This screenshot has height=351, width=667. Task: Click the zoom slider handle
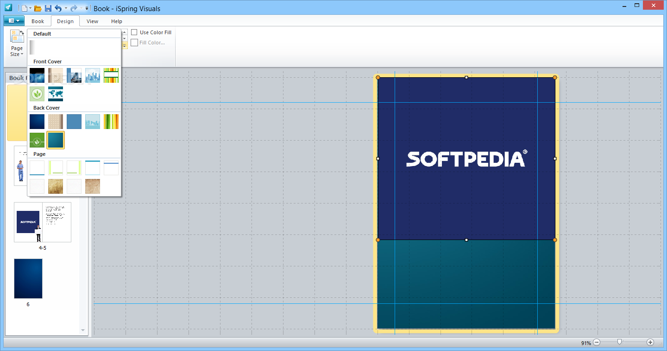(620, 342)
